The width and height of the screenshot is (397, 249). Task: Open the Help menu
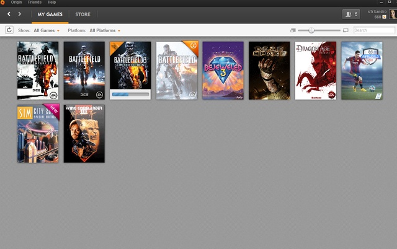click(x=51, y=2)
